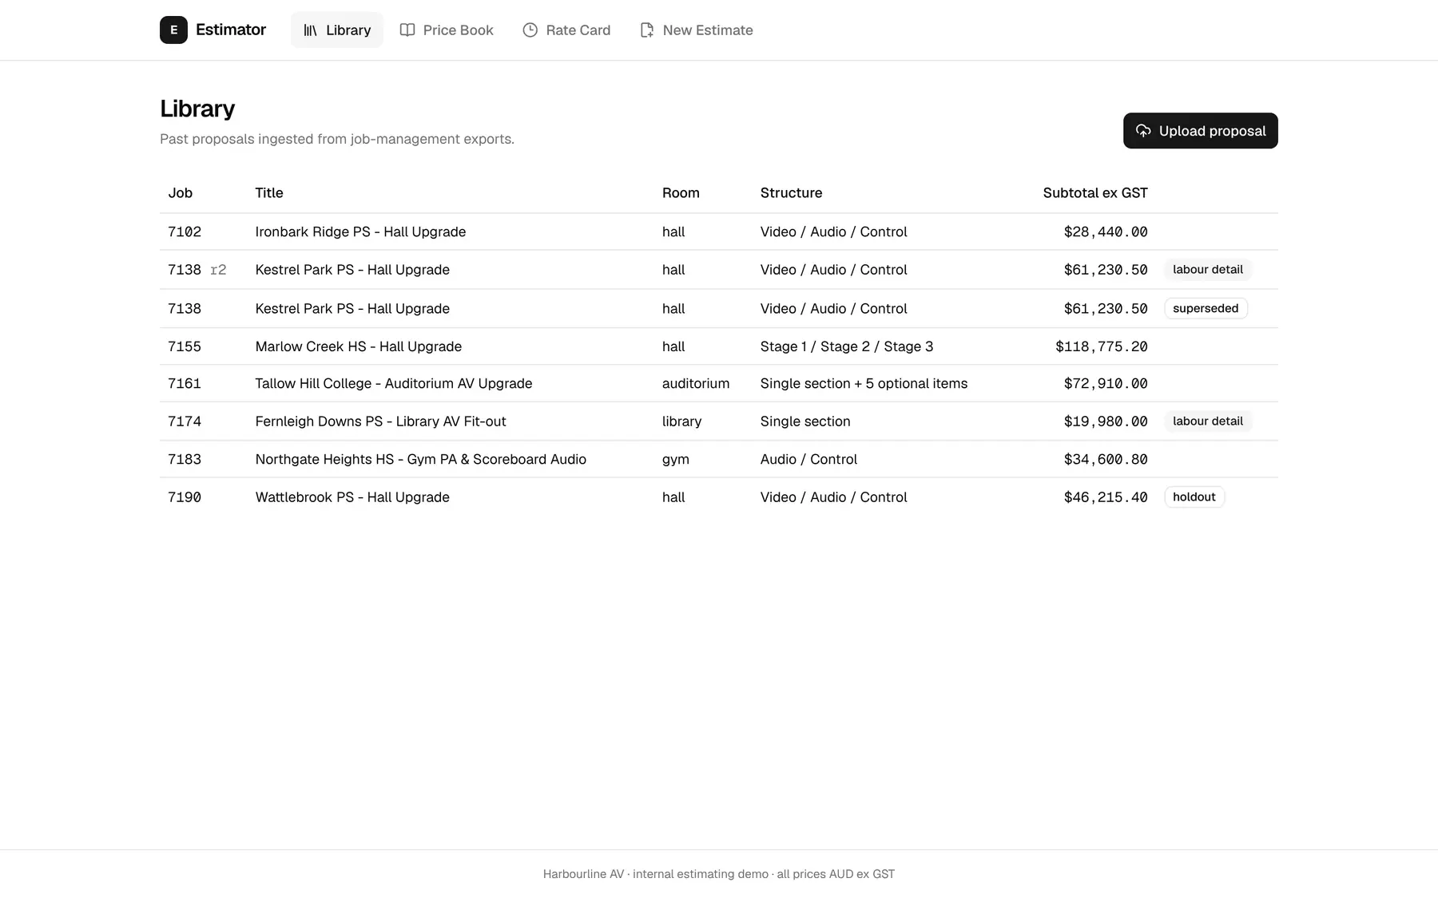Click subtotal $28,440.00
The width and height of the screenshot is (1438, 898).
tap(1106, 231)
